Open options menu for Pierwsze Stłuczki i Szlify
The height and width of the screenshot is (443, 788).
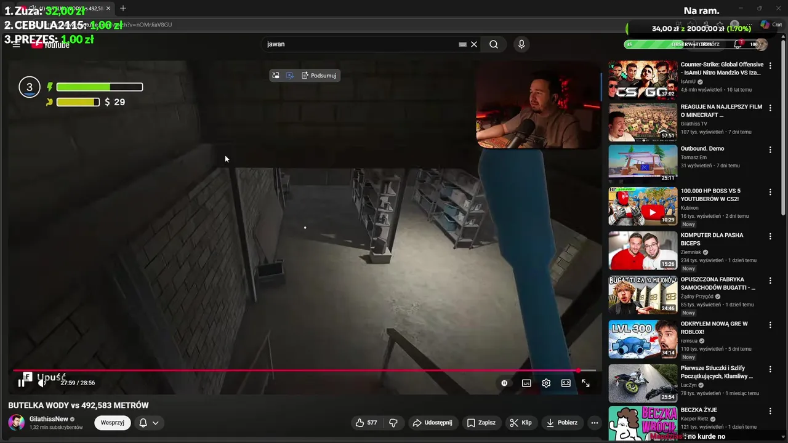coord(770,369)
